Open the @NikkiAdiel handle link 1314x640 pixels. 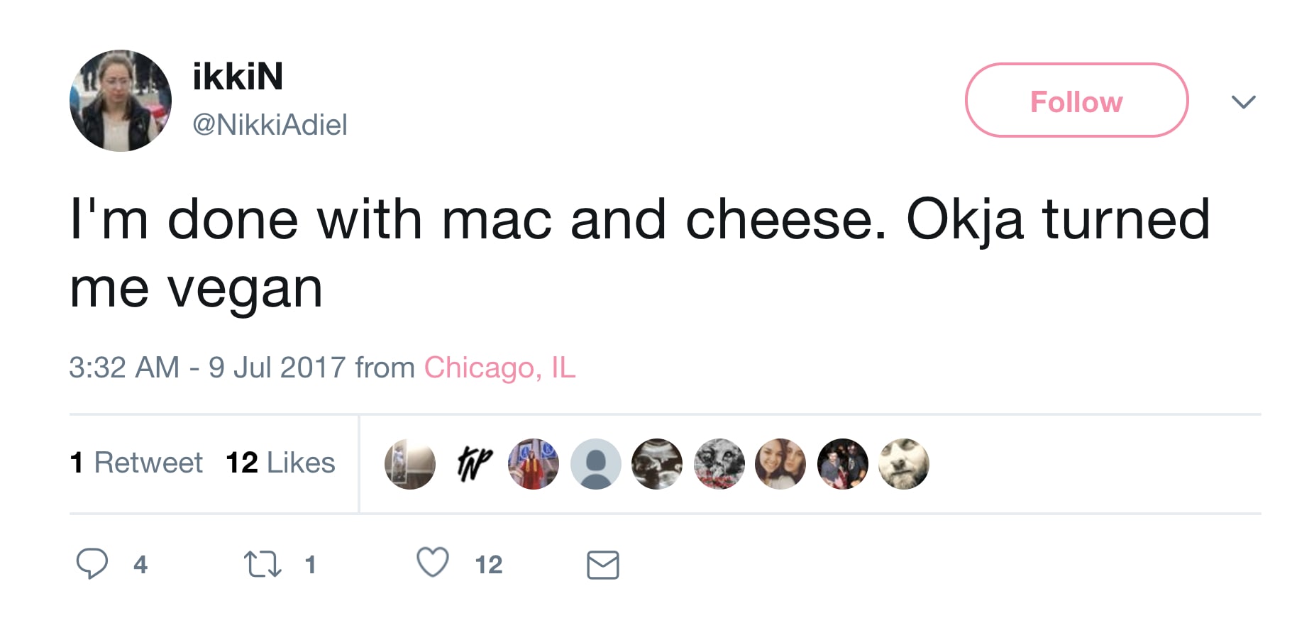270,125
